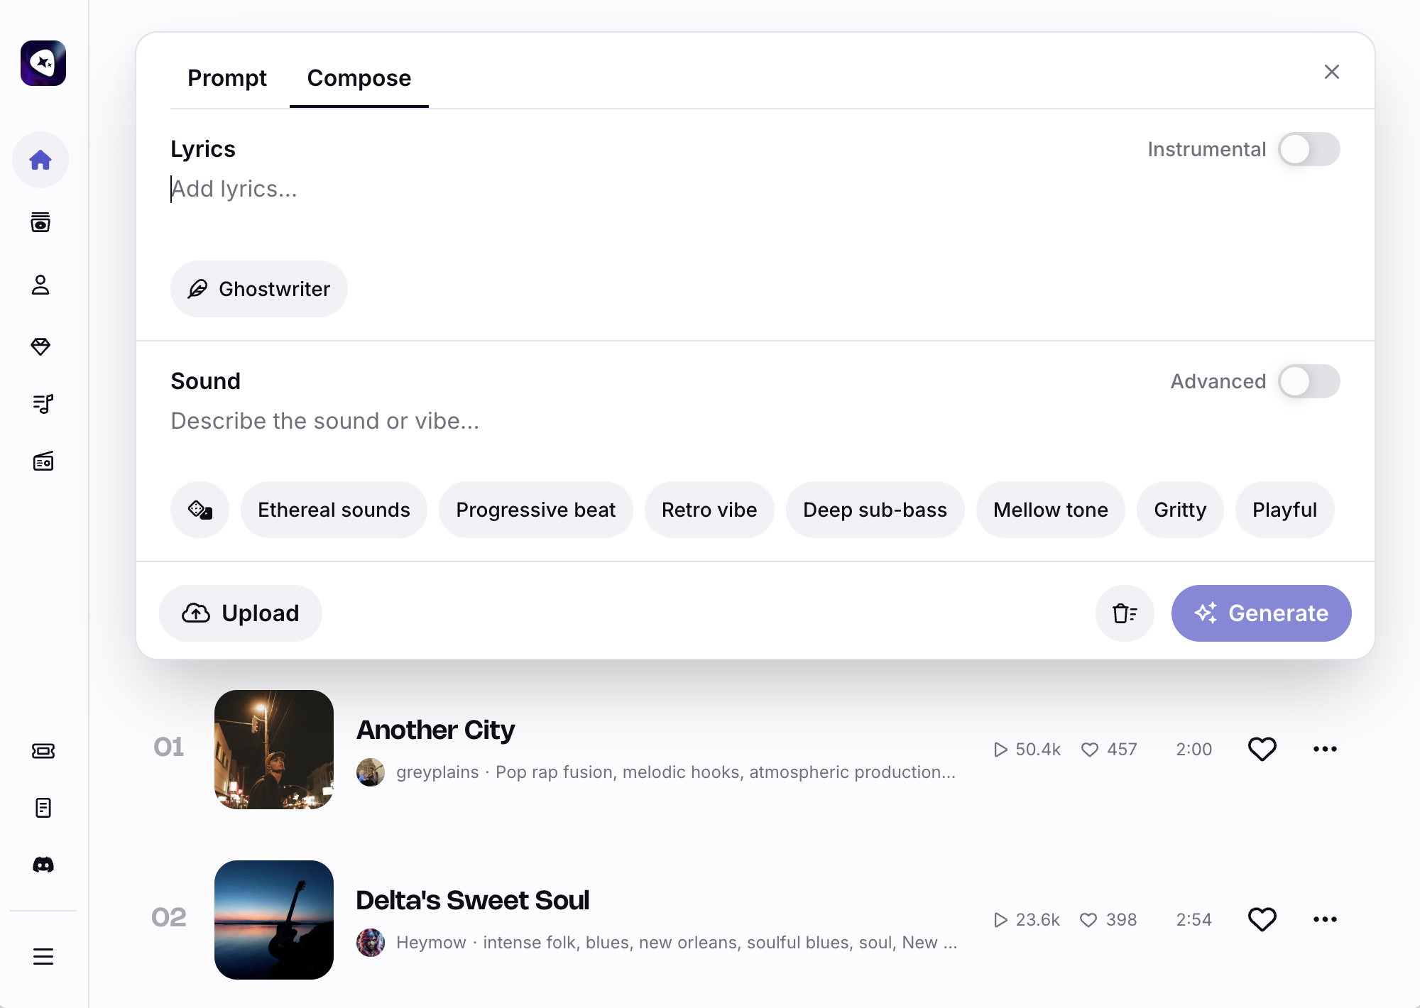Click the Ethereal sounds style tag
The height and width of the screenshot is (1008, 1420).
pyautogui.click(x=334, y=510)
